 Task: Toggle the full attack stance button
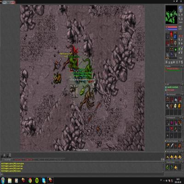coord(179,40)
